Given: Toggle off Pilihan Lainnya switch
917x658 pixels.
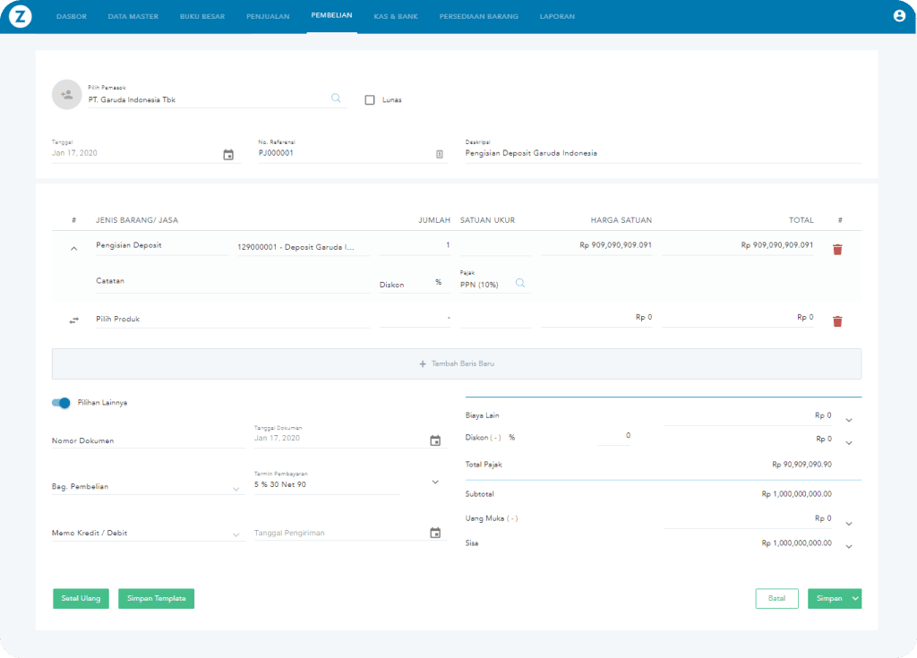Looking at the screenshot, I should click(62, 403).
